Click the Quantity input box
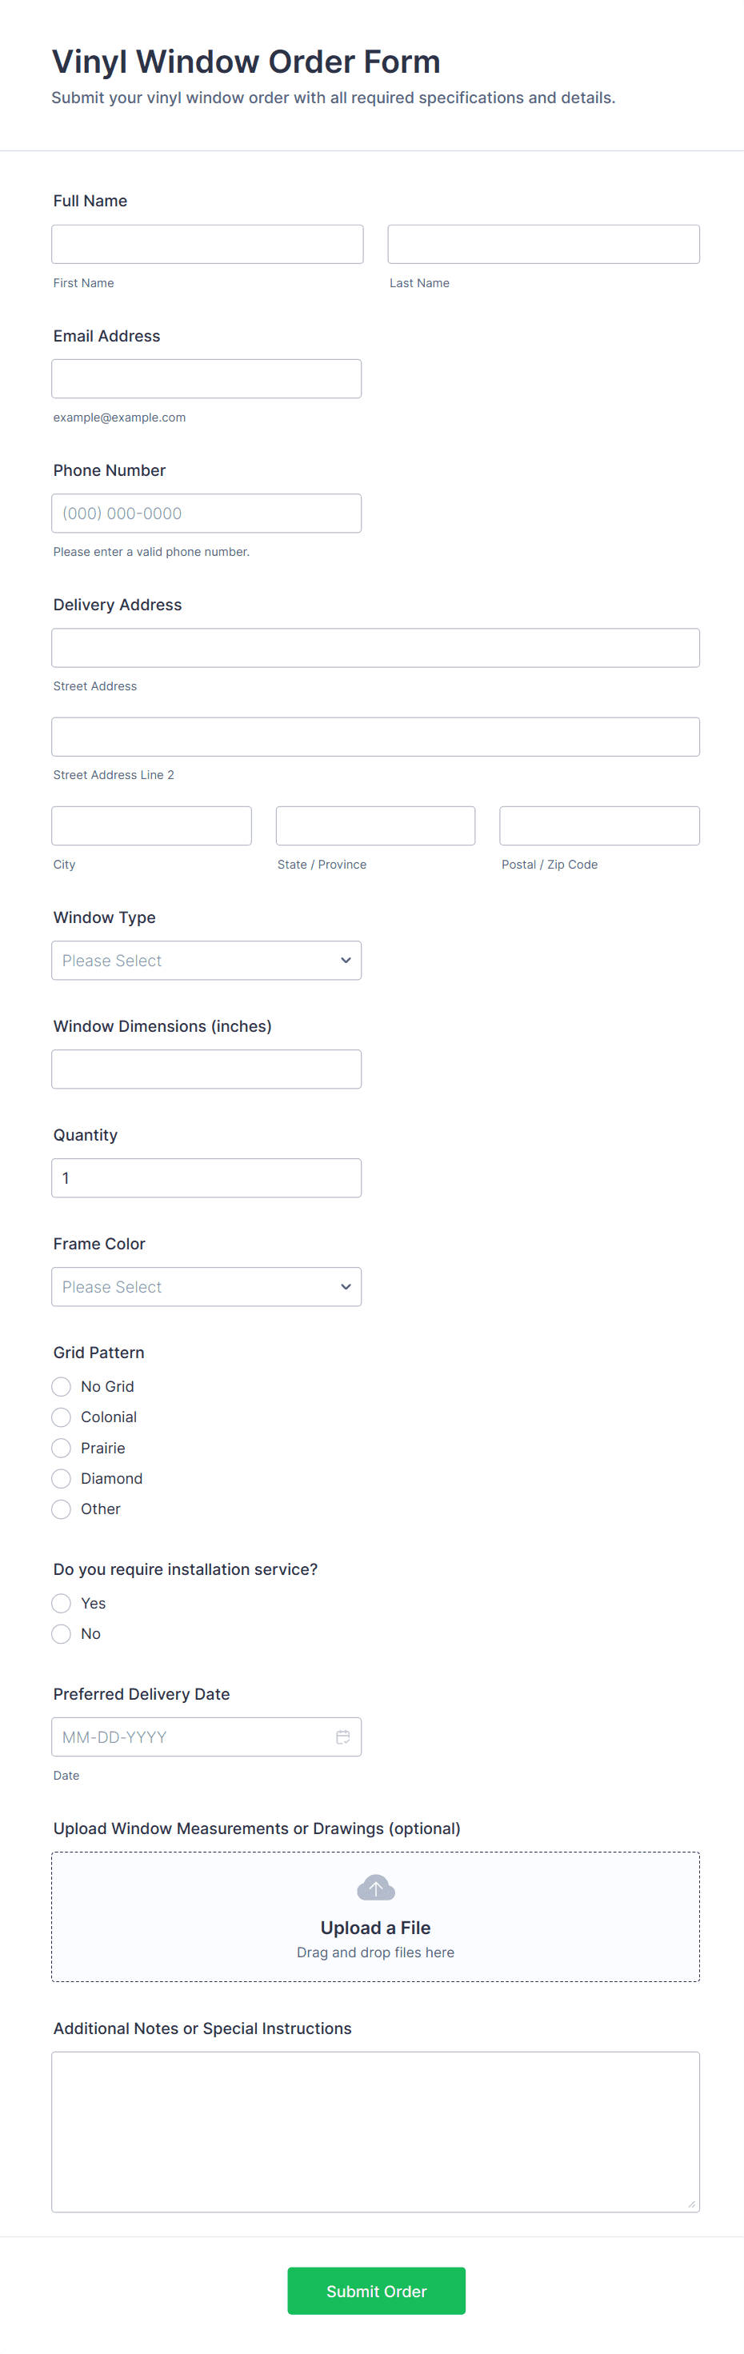Image resolution: width=744 pixels, height=2354 pixels. [206, 1178]
